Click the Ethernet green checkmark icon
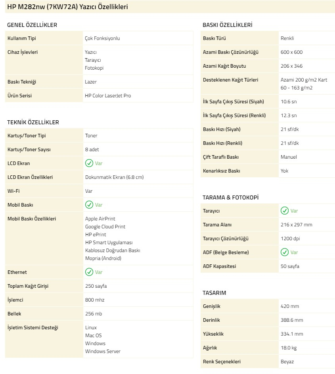The width and height of the screenshot is (335, 374). [89, 272]
